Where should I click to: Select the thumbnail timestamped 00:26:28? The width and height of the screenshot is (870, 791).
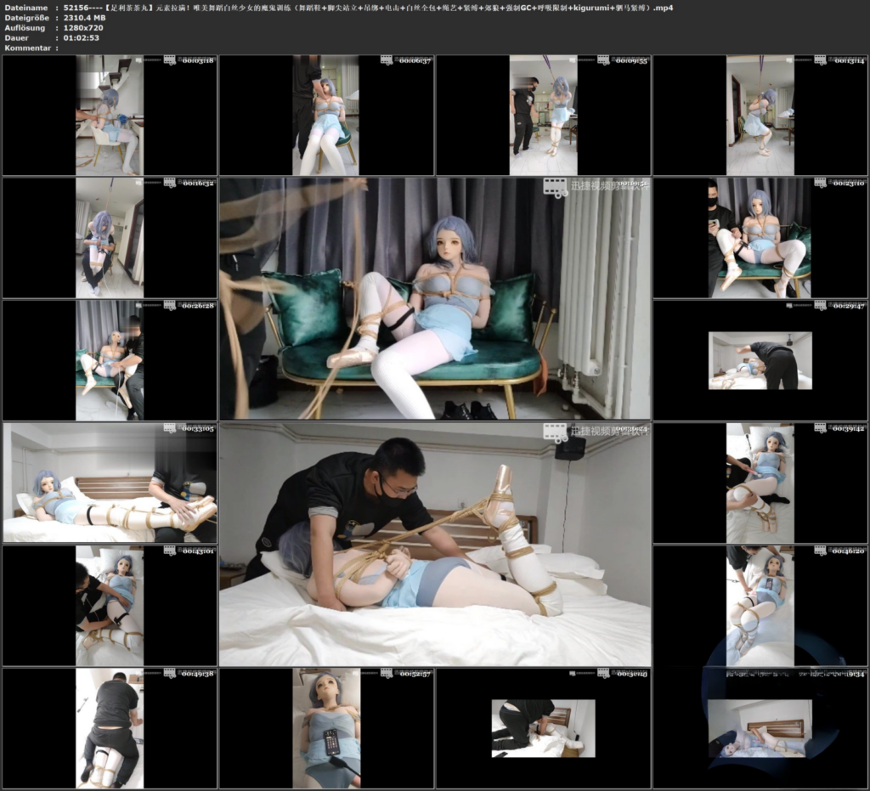(110, 360)
